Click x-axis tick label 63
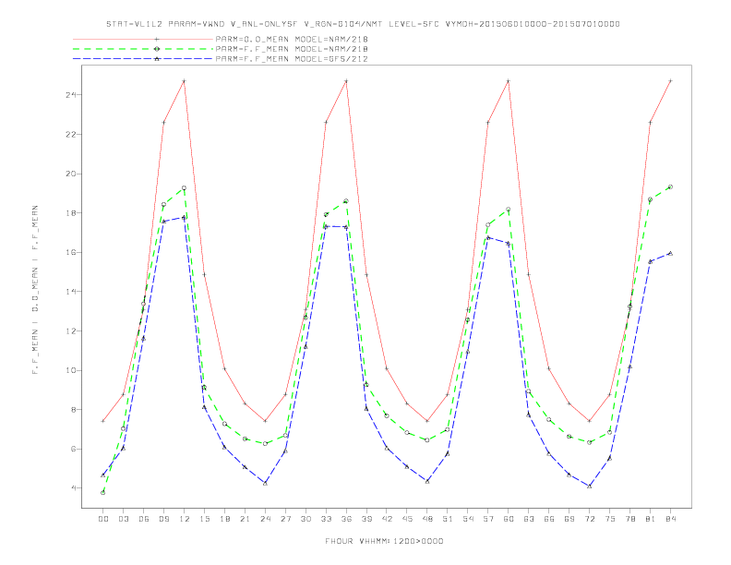Screen dimensions: 731x565 click(529, 519)
